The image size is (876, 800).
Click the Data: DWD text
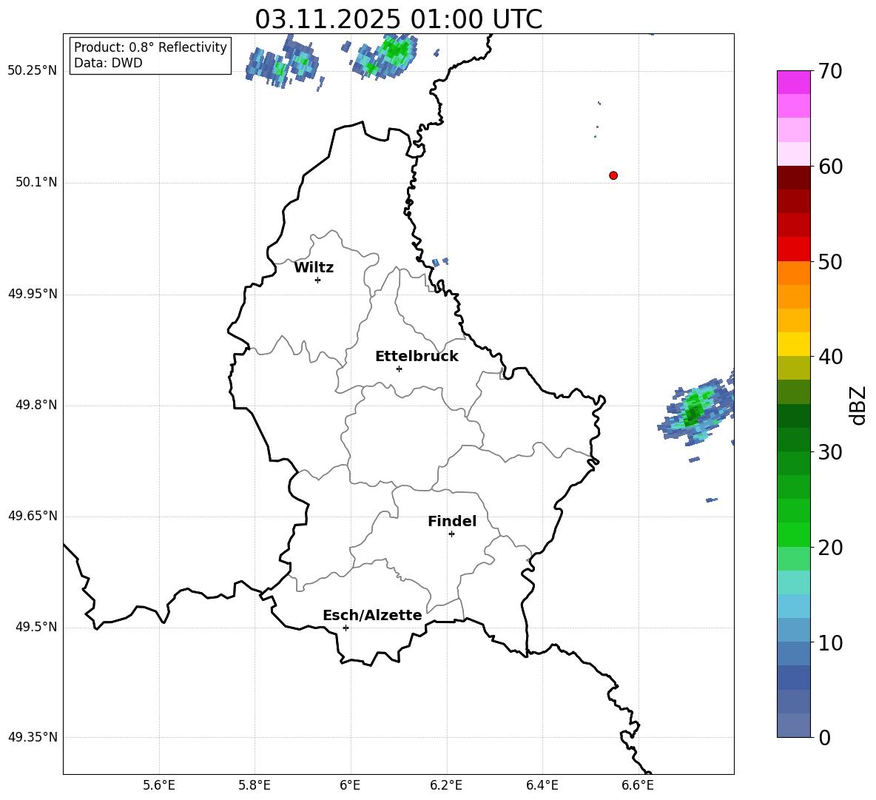108,63
